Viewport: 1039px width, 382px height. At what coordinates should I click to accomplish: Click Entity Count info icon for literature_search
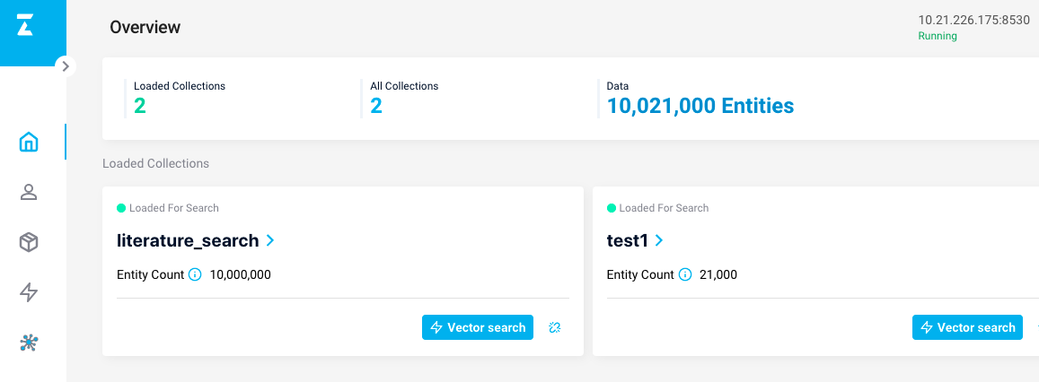(x=195, y=274)
